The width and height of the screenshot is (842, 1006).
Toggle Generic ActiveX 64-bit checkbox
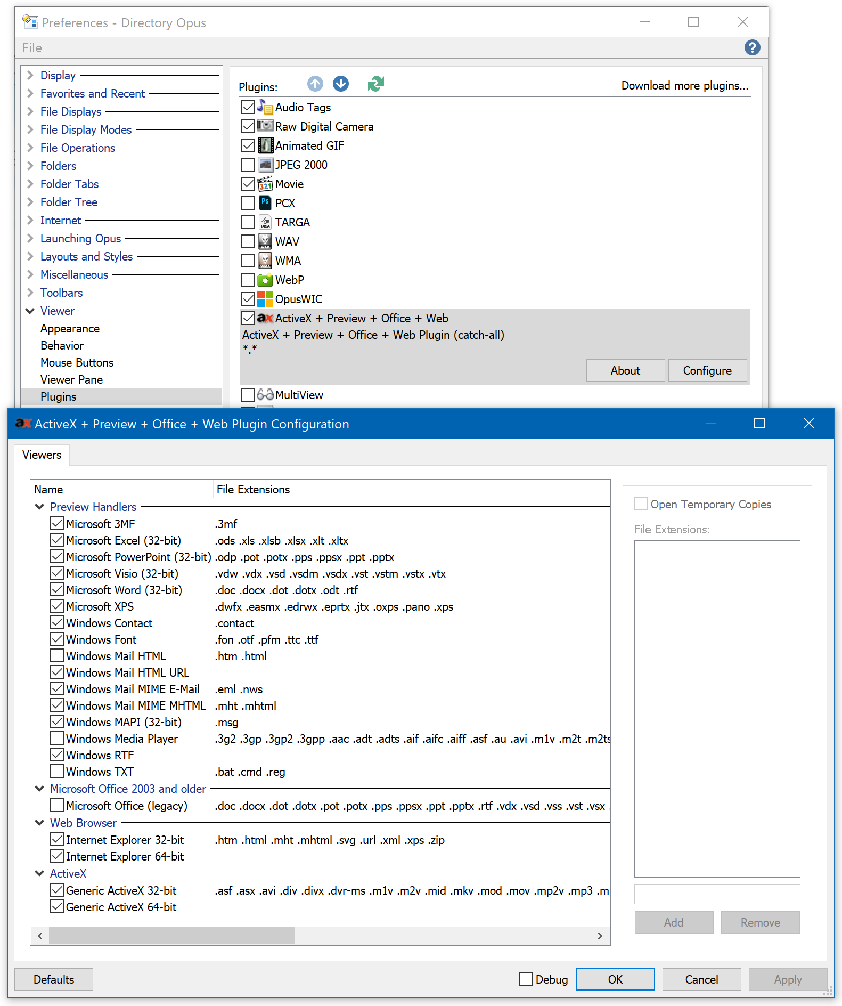57,906
